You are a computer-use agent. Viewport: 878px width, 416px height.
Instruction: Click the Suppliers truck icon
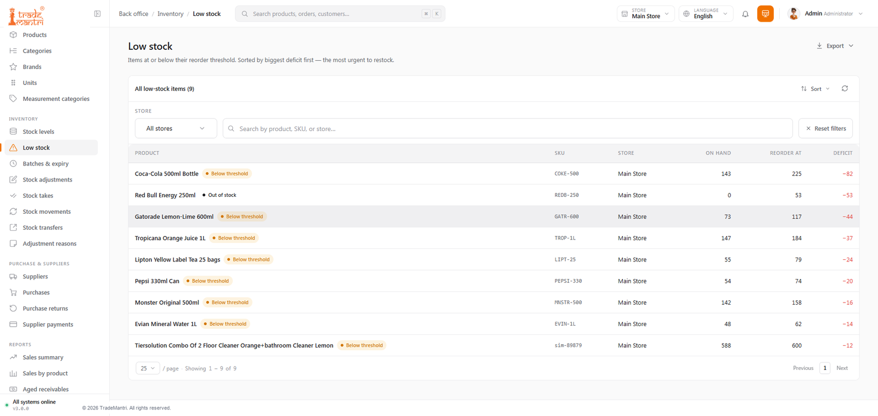click(x=13, y=276)
